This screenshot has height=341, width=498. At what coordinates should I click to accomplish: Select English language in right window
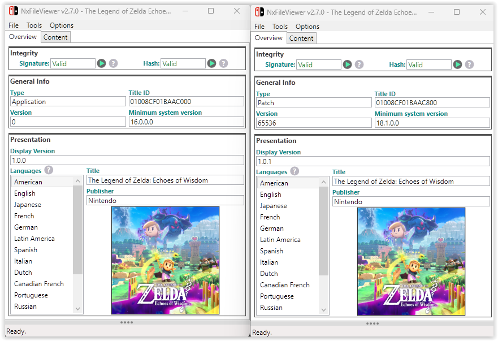(x=288, y=195)
